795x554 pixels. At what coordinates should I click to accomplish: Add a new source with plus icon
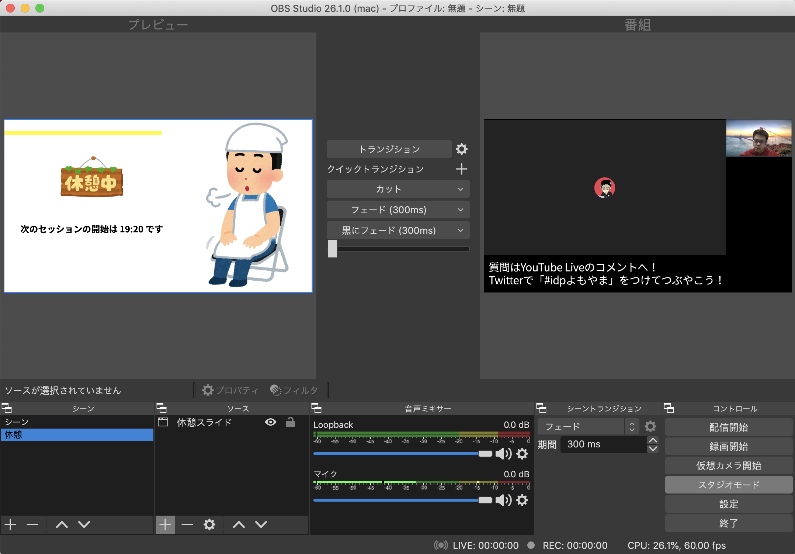[165, 524]
